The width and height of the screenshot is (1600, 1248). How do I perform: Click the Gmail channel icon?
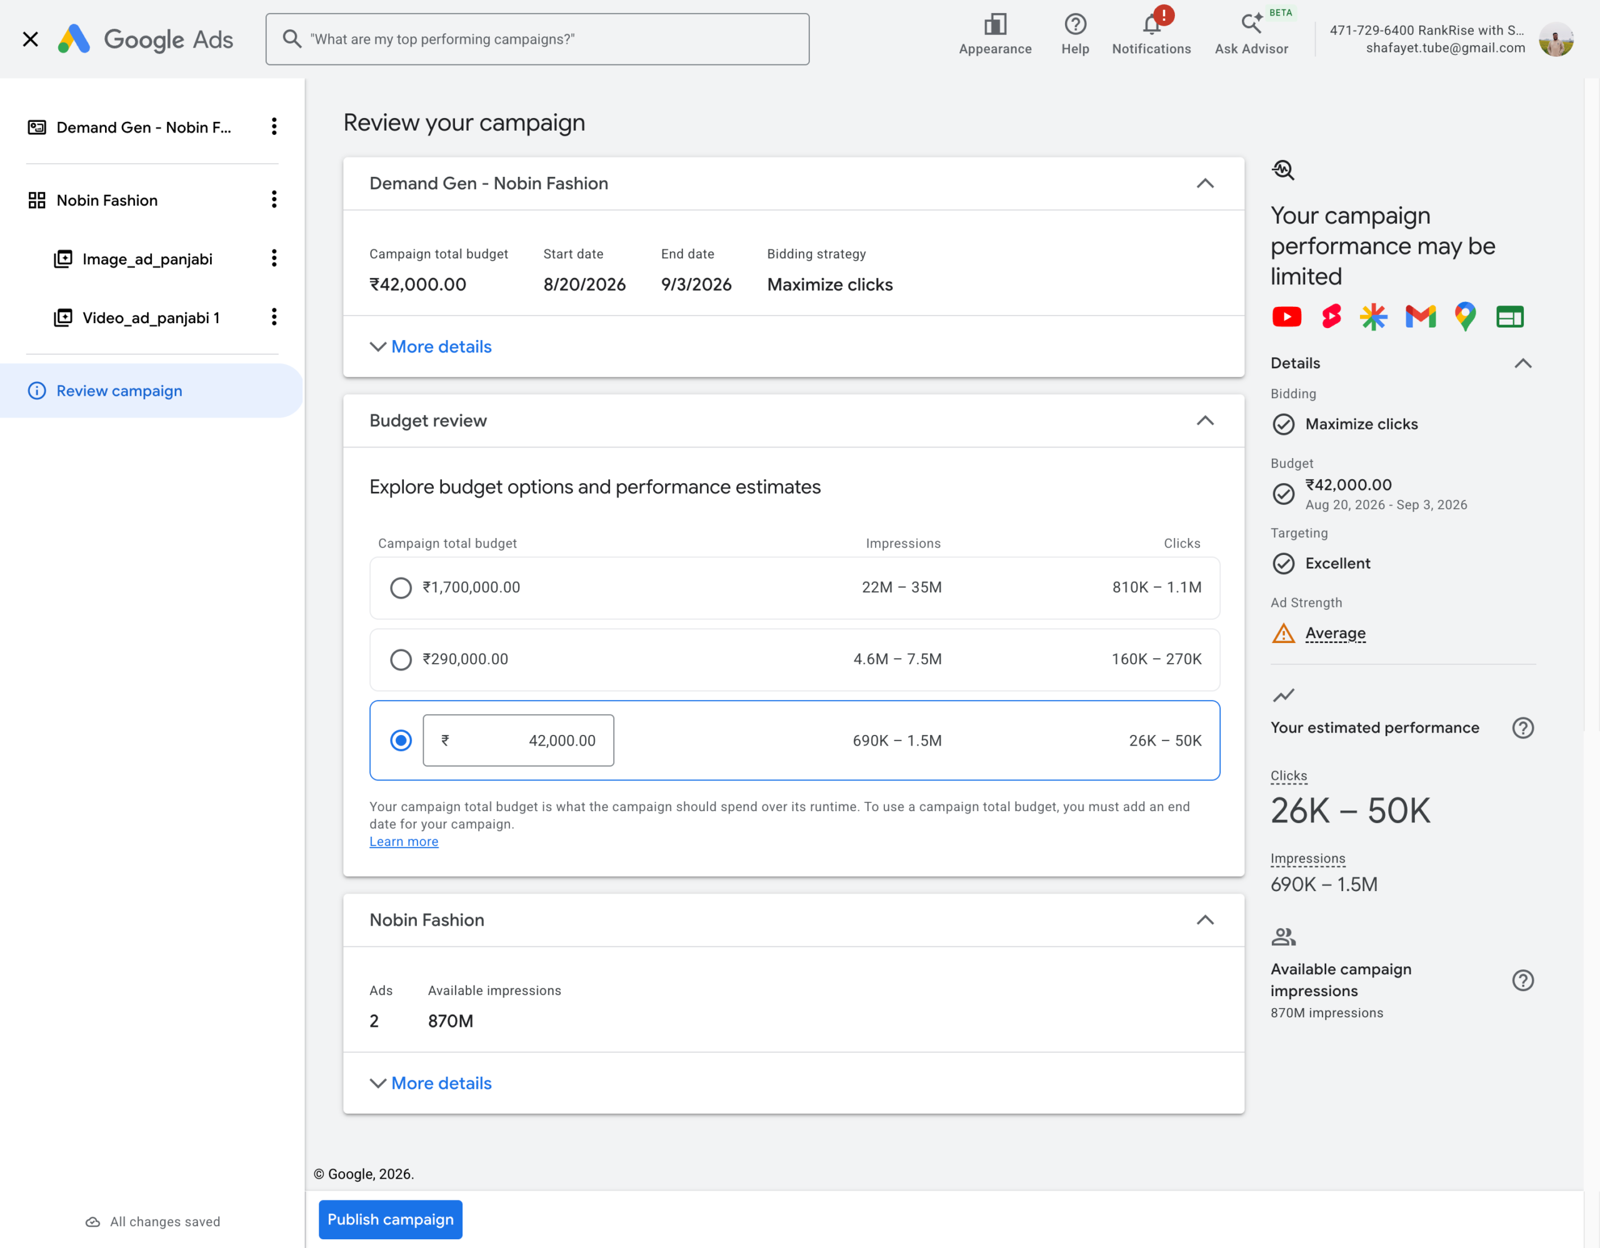coord(1421,316)
